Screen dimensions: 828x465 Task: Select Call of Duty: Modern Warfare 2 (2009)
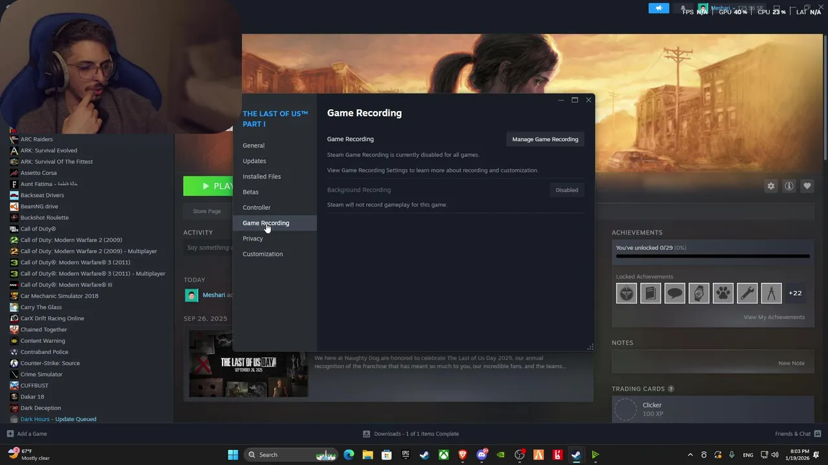(x=71, y=240)
